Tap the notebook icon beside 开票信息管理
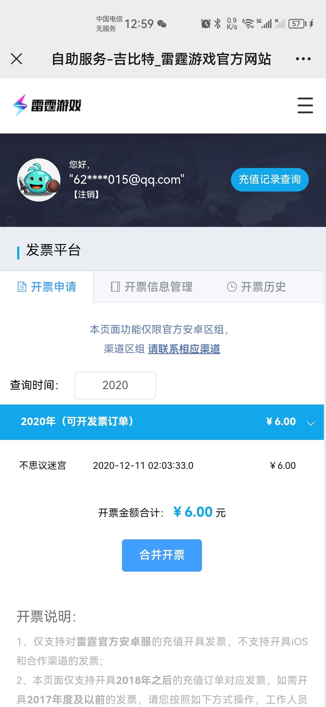This screenshot has width=326, height=707. click(x=115, y=287)
